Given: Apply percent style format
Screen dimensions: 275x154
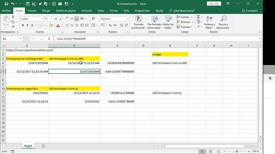Looking at the screenshot, I should (x=110, y=26).
